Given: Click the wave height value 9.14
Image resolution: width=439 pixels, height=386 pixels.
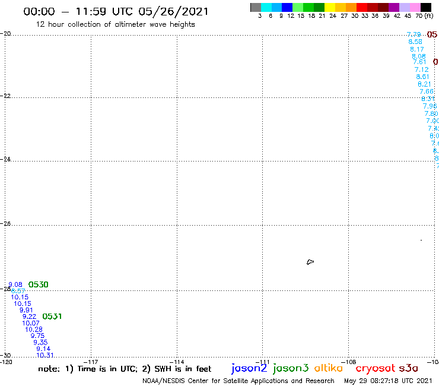Looking at the screenshot, I should click(43, 349).
